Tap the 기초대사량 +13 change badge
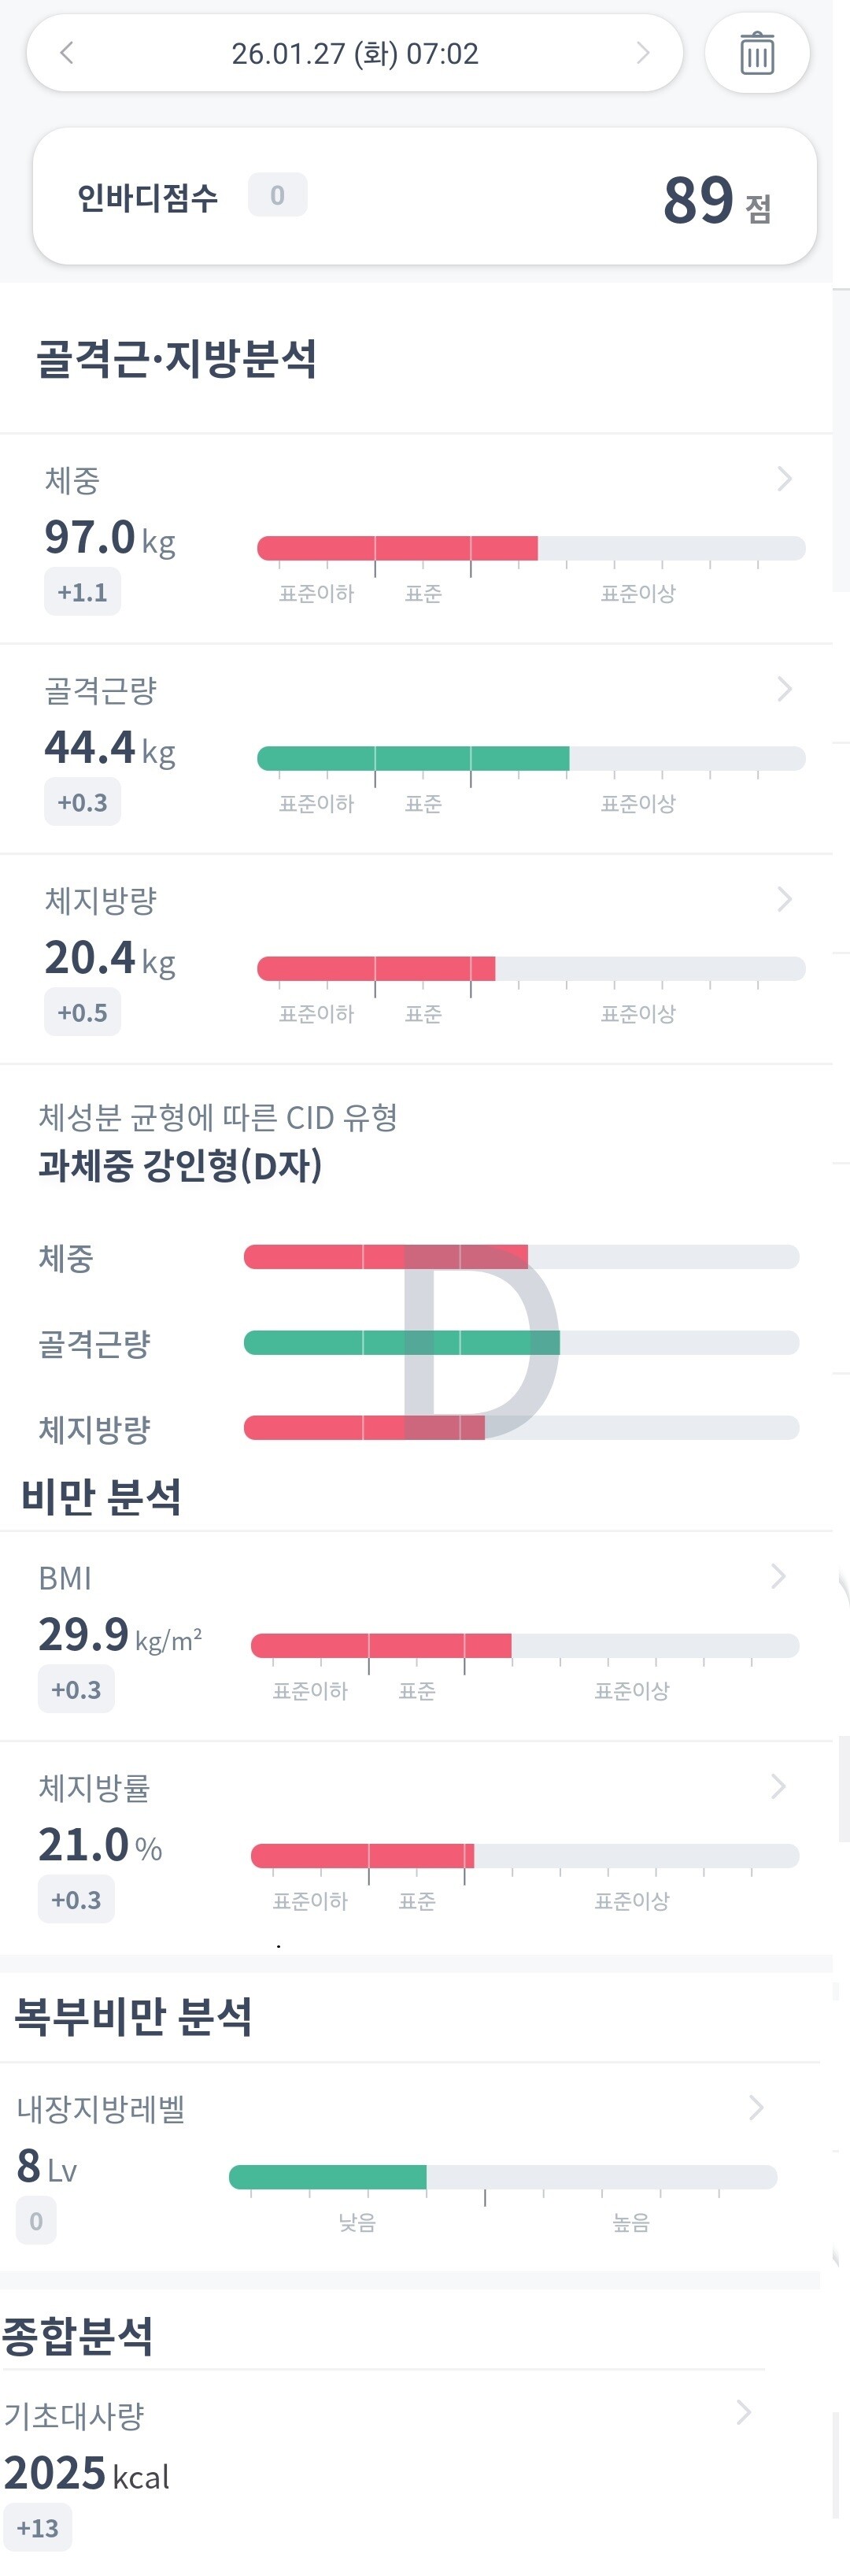850x2576 pixels. (x=38, y=2528)
